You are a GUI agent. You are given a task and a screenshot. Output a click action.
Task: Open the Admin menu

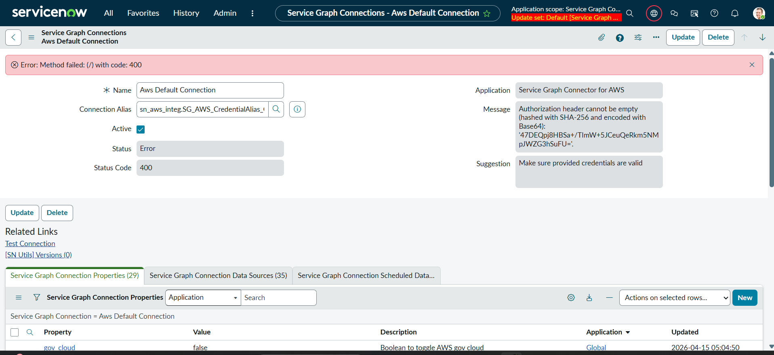click(x=225, y=13)
